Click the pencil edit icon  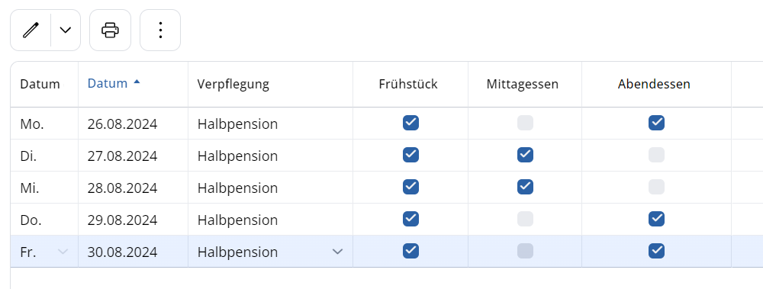click(x=31, y=31)
